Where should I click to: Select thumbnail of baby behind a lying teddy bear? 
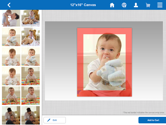click(x=30, y=37)
